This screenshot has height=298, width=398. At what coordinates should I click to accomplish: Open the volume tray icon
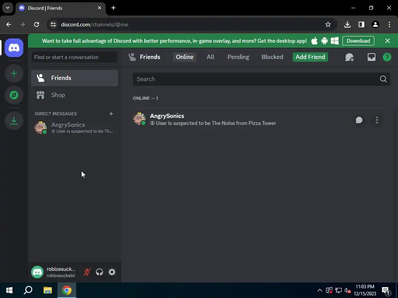pos(347,290)
